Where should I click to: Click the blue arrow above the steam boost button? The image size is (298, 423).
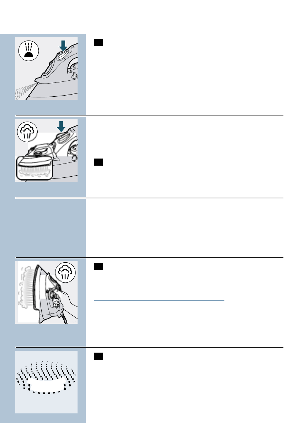(61, 127)
